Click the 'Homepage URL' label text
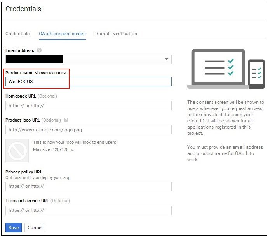Image resolution: width=268 pixels, height=237 pixels. pos(21,96)
